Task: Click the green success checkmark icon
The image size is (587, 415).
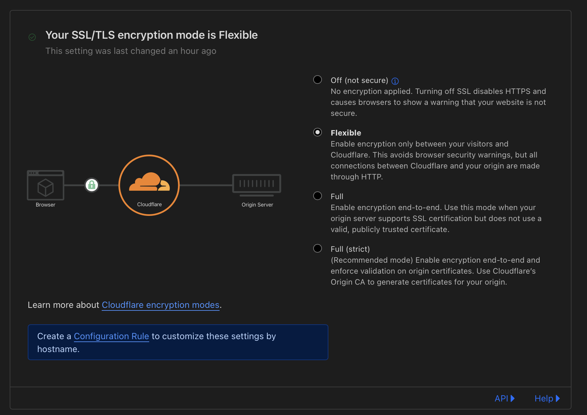Action: point(32,37)
